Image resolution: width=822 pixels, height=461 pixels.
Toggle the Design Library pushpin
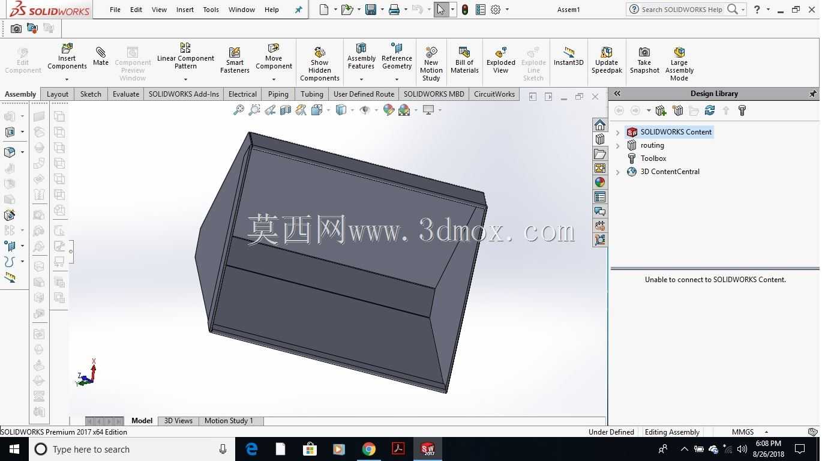click(812, 94)
